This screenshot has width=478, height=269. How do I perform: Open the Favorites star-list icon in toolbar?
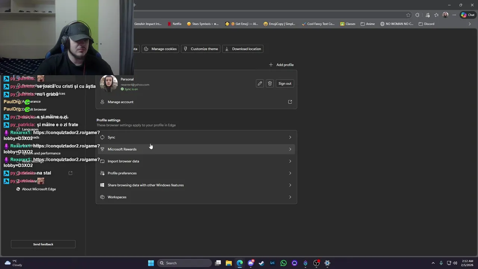pos(436,15)
